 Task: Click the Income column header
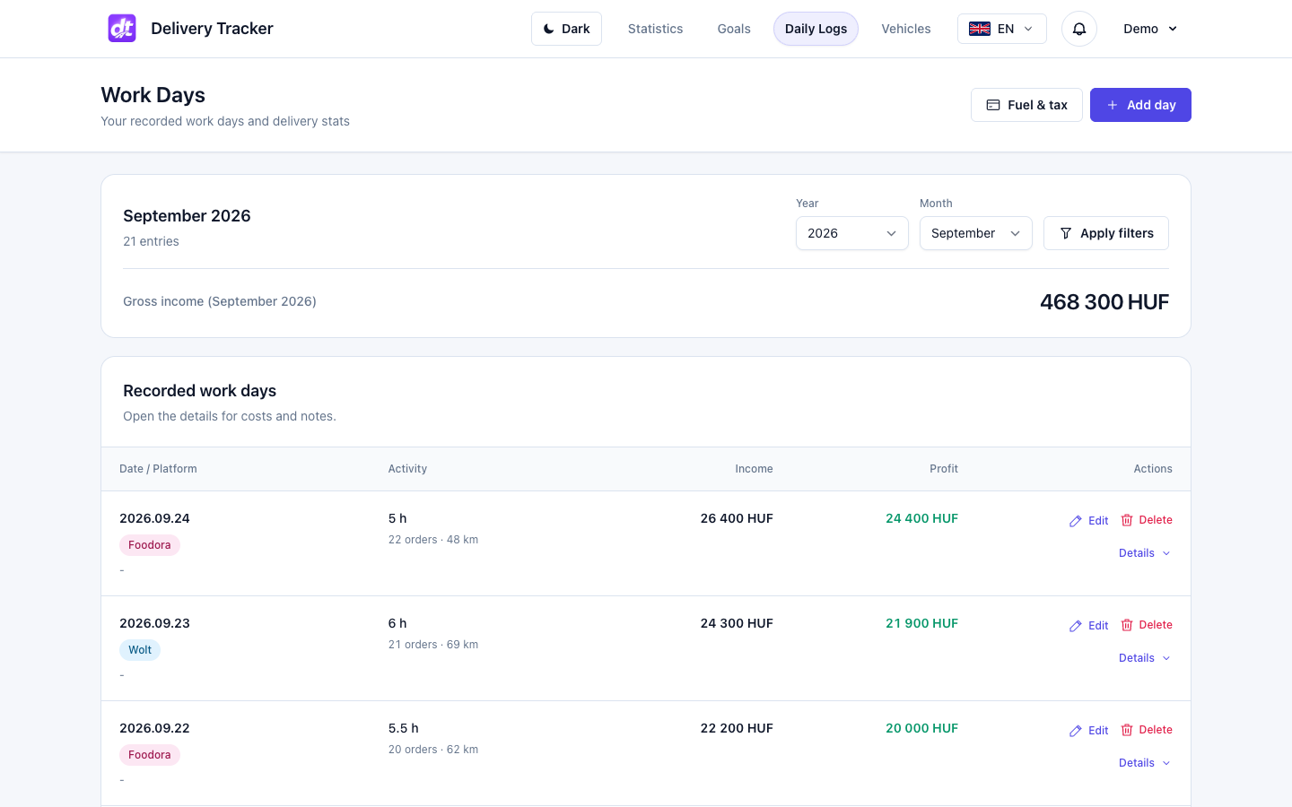(x=754, y=469)
